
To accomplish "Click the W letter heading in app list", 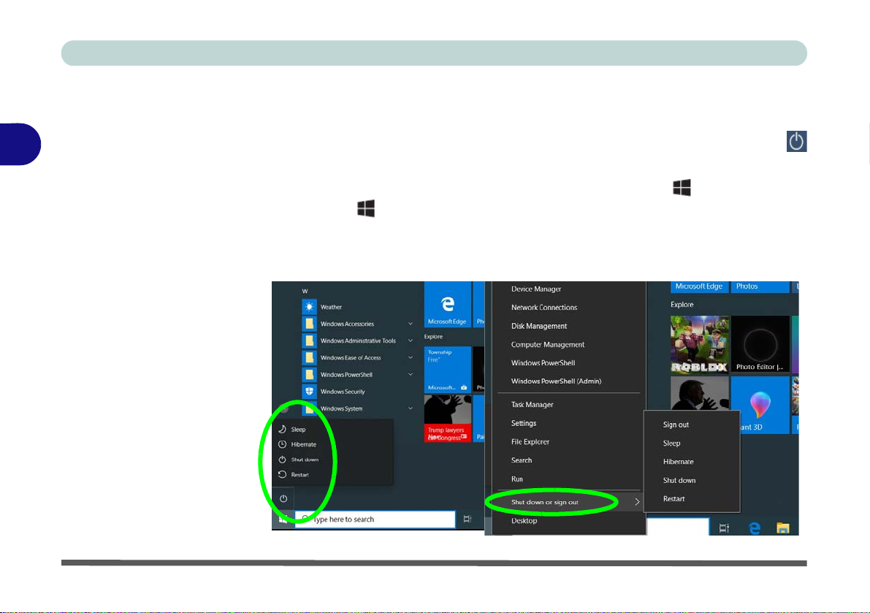I will pyautogui.click(x=305, y=292).
